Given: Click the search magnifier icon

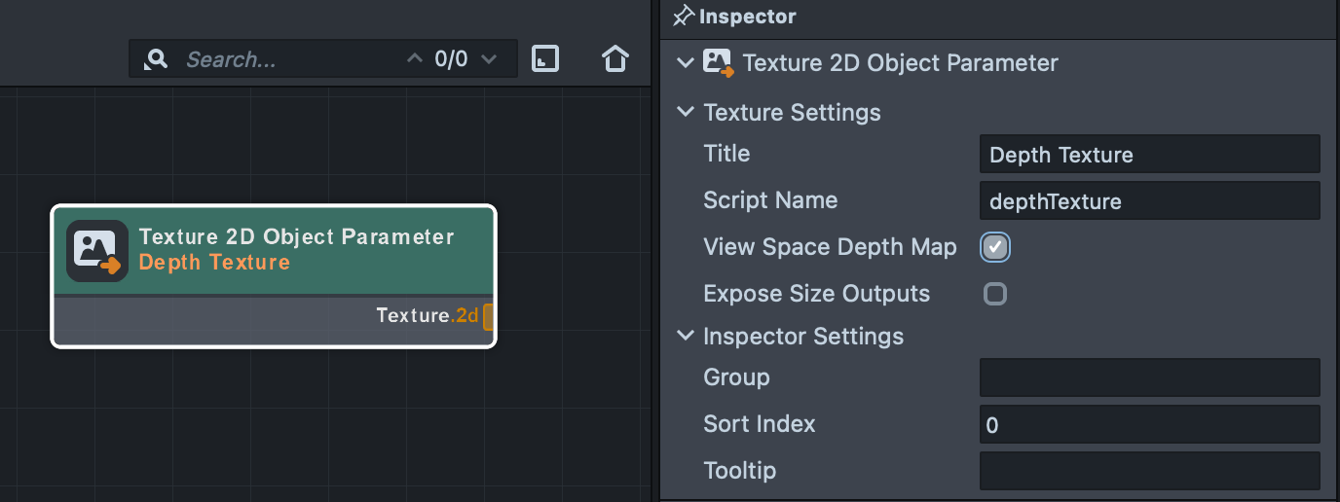Looking at the screenshot, I should pos(155,60).
